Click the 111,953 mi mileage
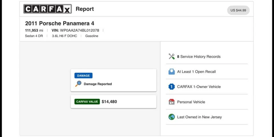 pyautogui.click(x=34, y=30)
